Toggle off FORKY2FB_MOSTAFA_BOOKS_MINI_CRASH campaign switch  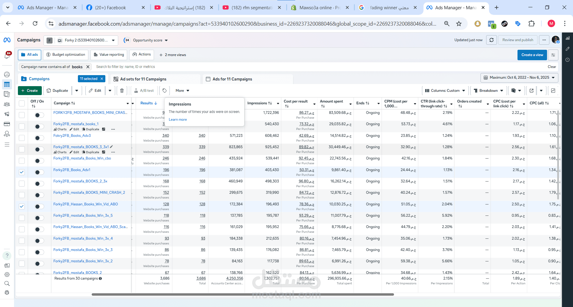(39, 115)
